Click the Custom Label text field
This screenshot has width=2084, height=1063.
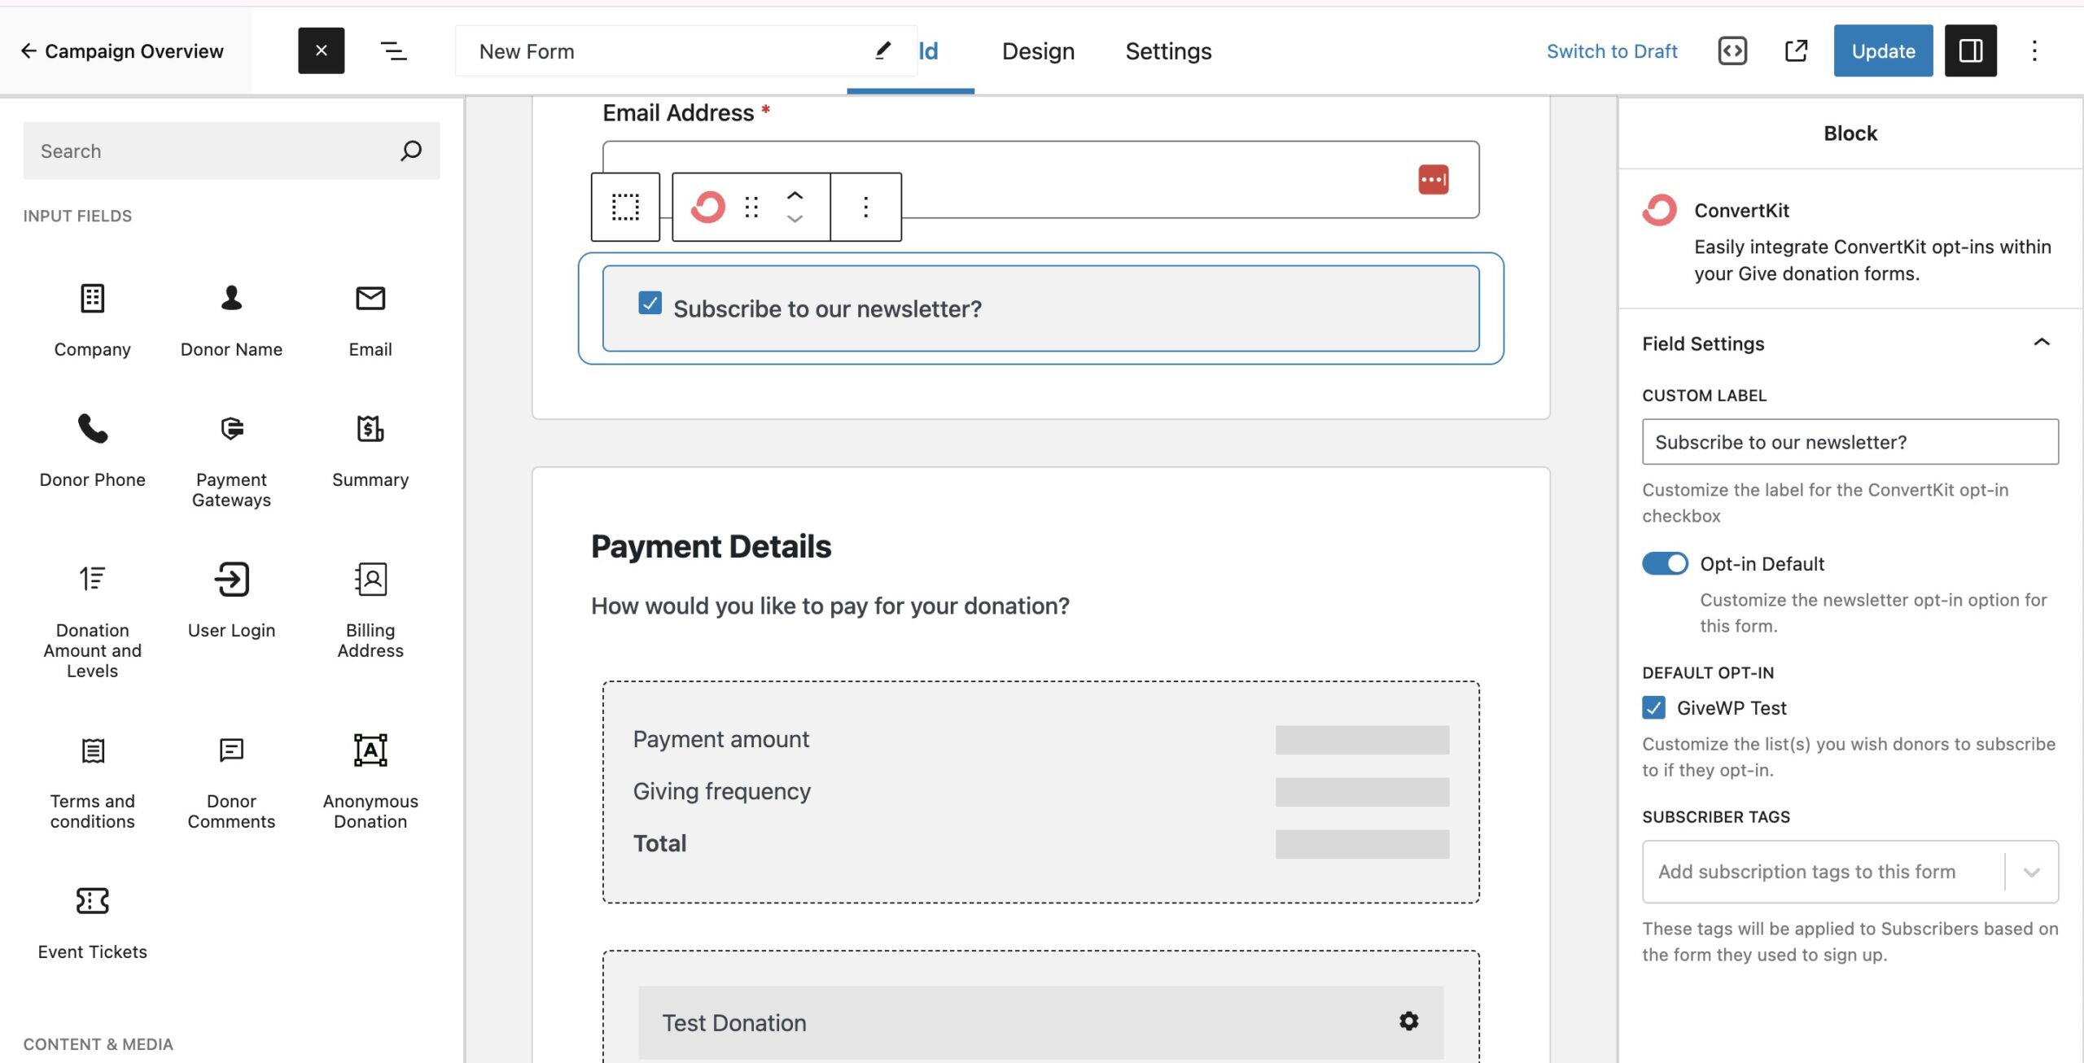point(1850,442)
